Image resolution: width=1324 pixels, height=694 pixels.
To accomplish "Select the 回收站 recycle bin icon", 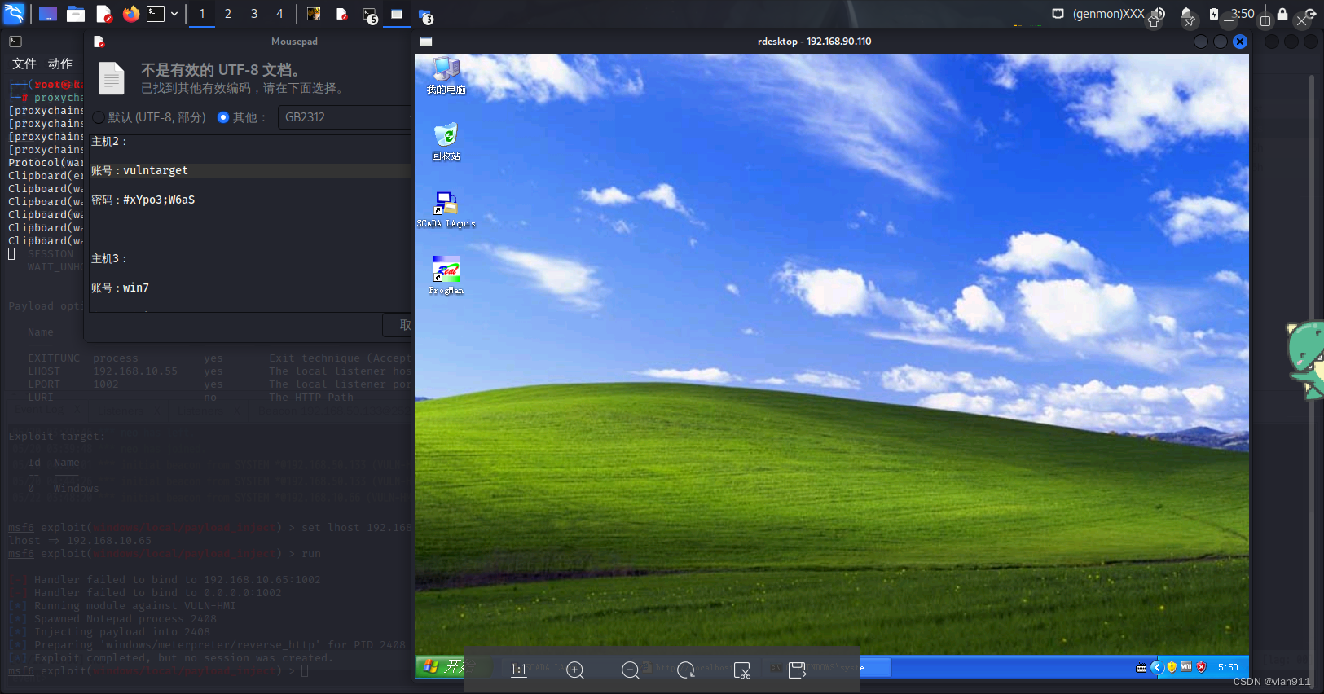I will coord(446,142).
